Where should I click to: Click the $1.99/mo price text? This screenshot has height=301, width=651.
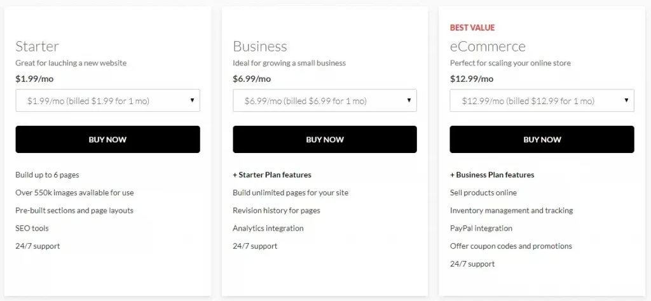(x=34, y=79)
